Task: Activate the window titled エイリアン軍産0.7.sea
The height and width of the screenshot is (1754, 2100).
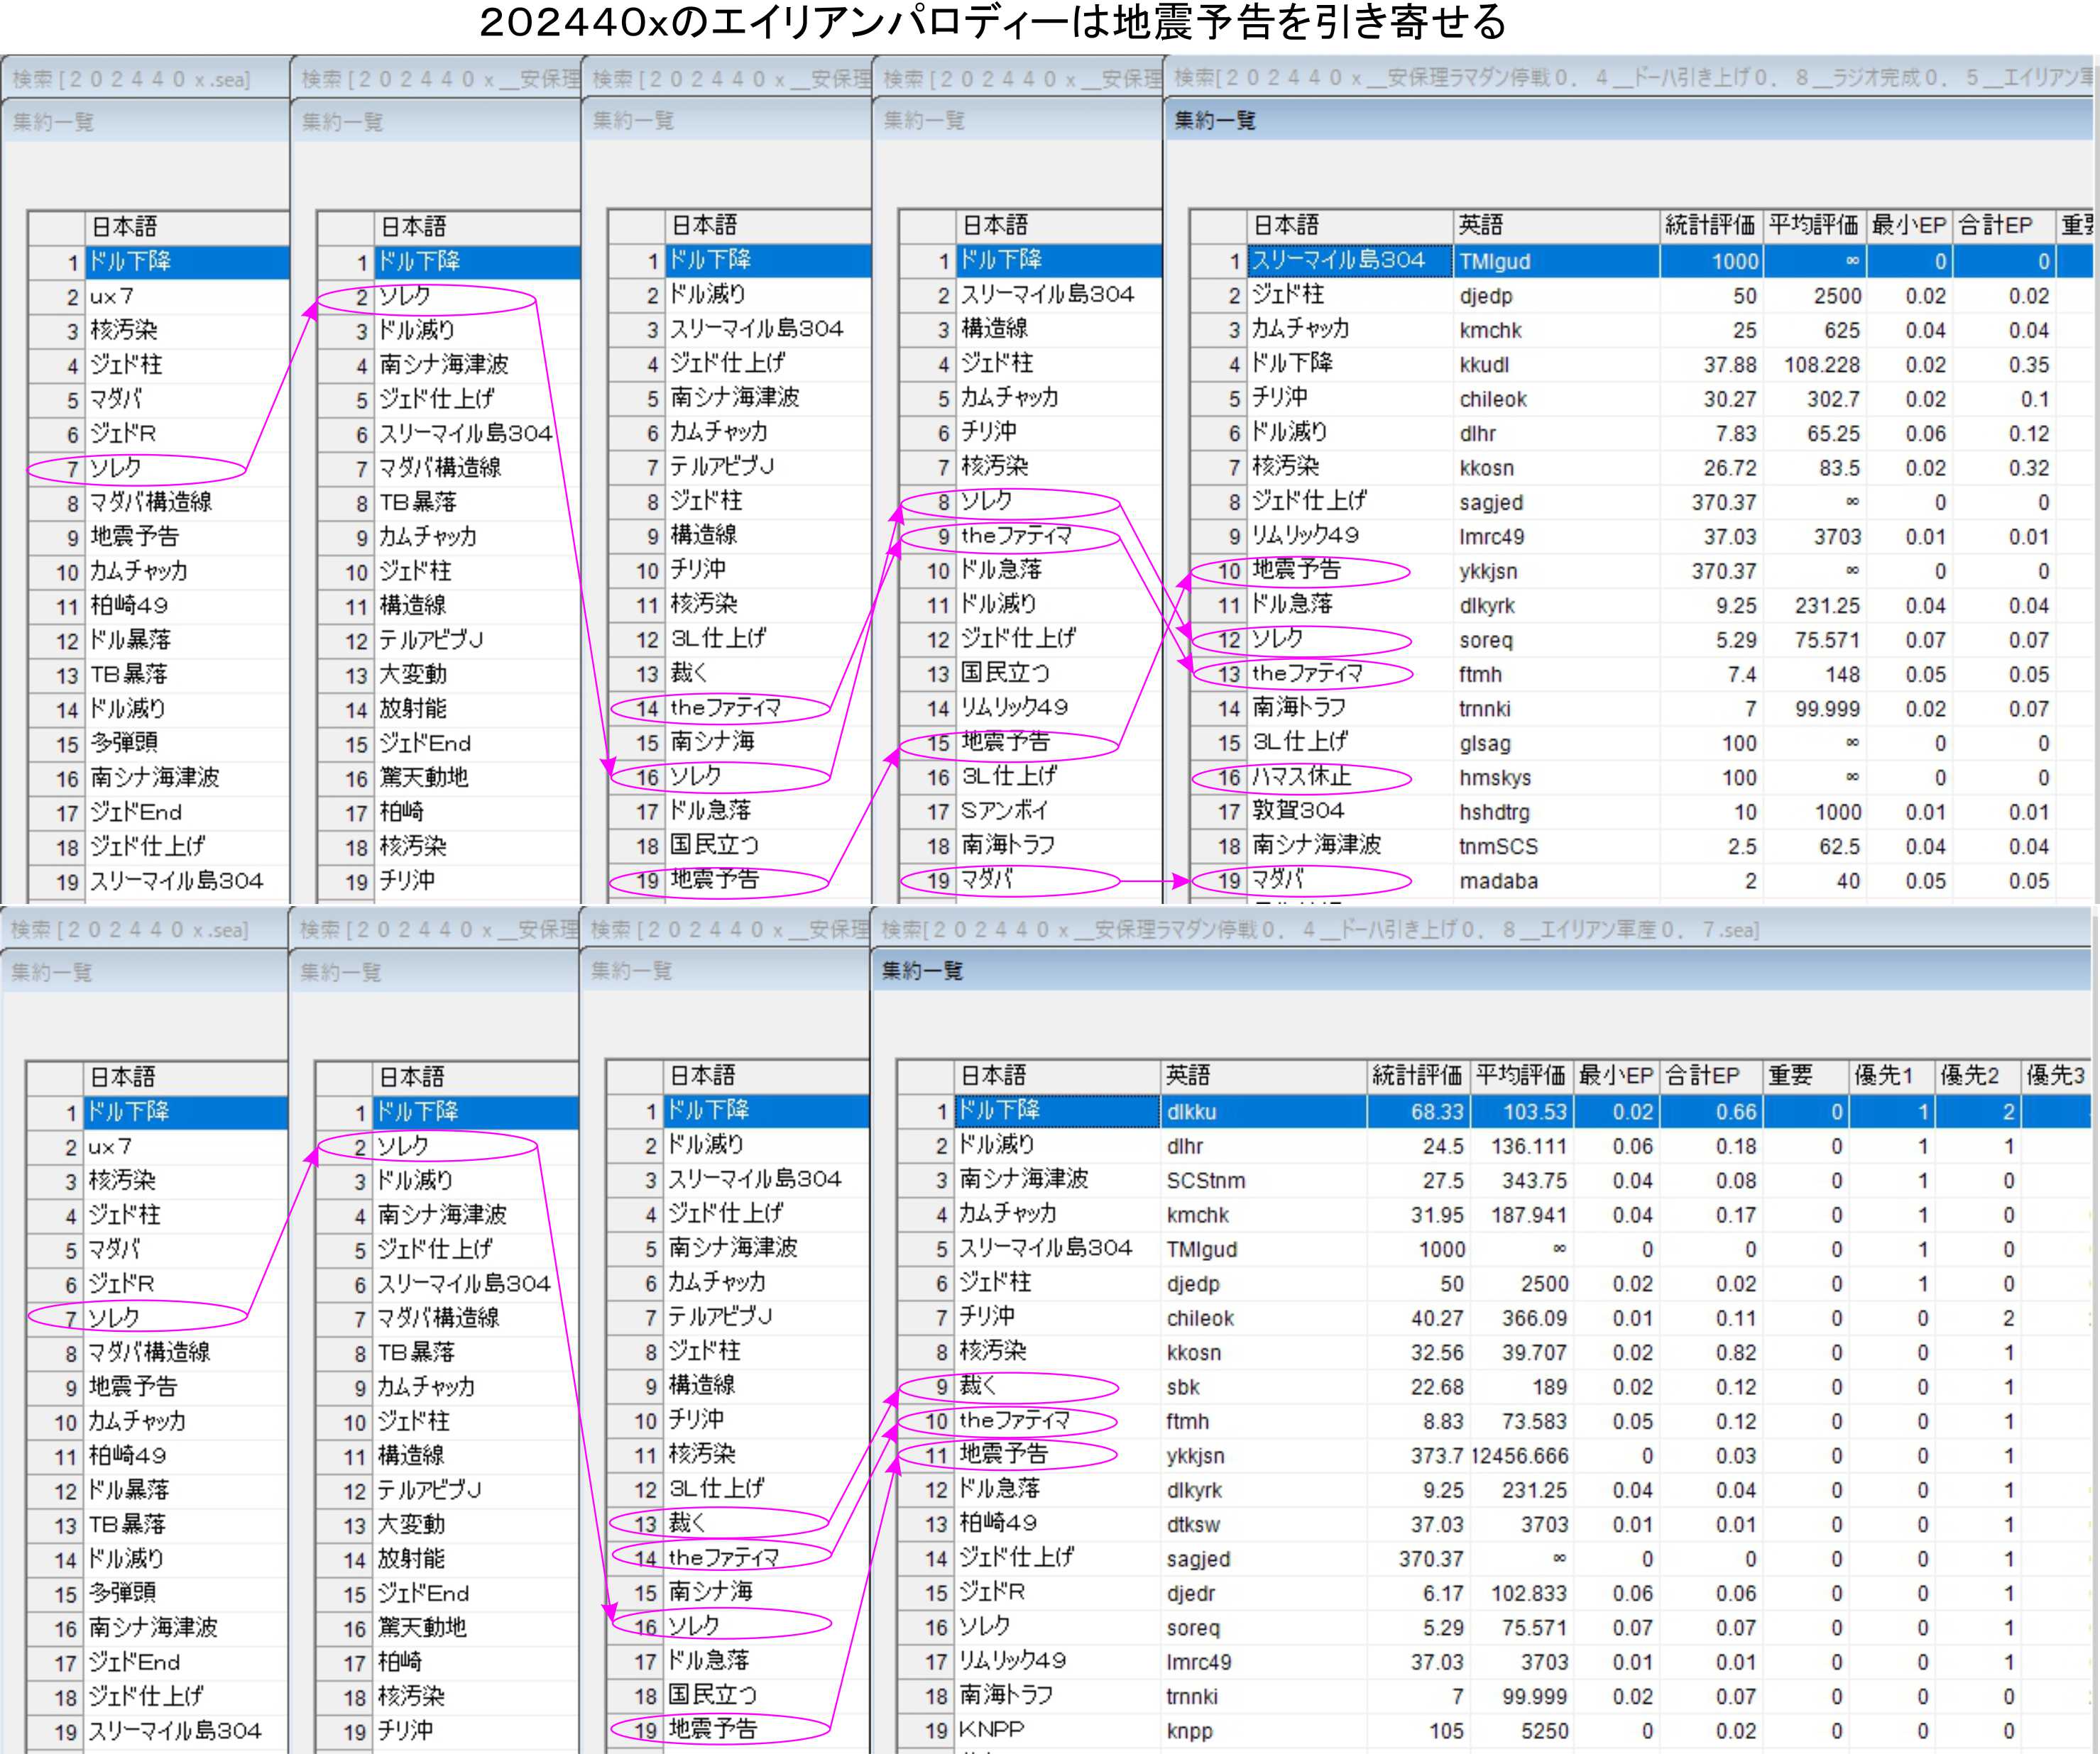Action: tap(1480, 930)
